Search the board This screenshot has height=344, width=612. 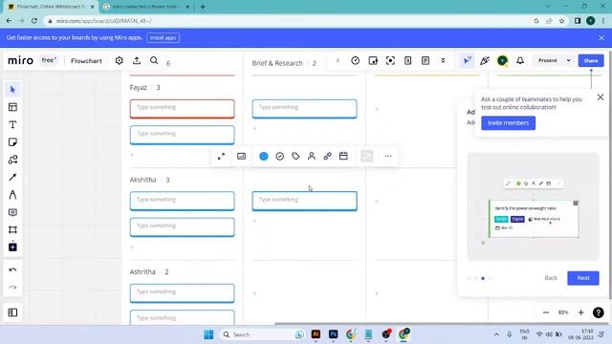(154, 60)
